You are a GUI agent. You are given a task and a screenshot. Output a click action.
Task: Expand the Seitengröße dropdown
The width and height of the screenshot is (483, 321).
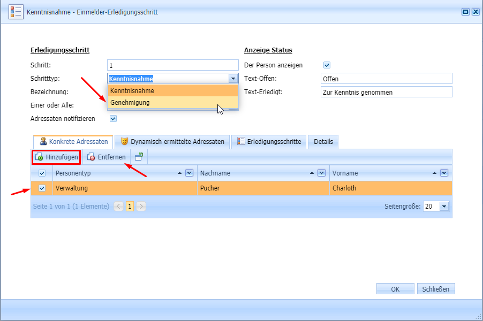pyautogui.click(x=444, y=206)
